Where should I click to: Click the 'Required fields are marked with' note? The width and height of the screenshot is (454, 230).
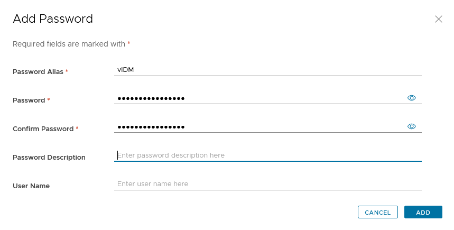(x=69, y=44)
